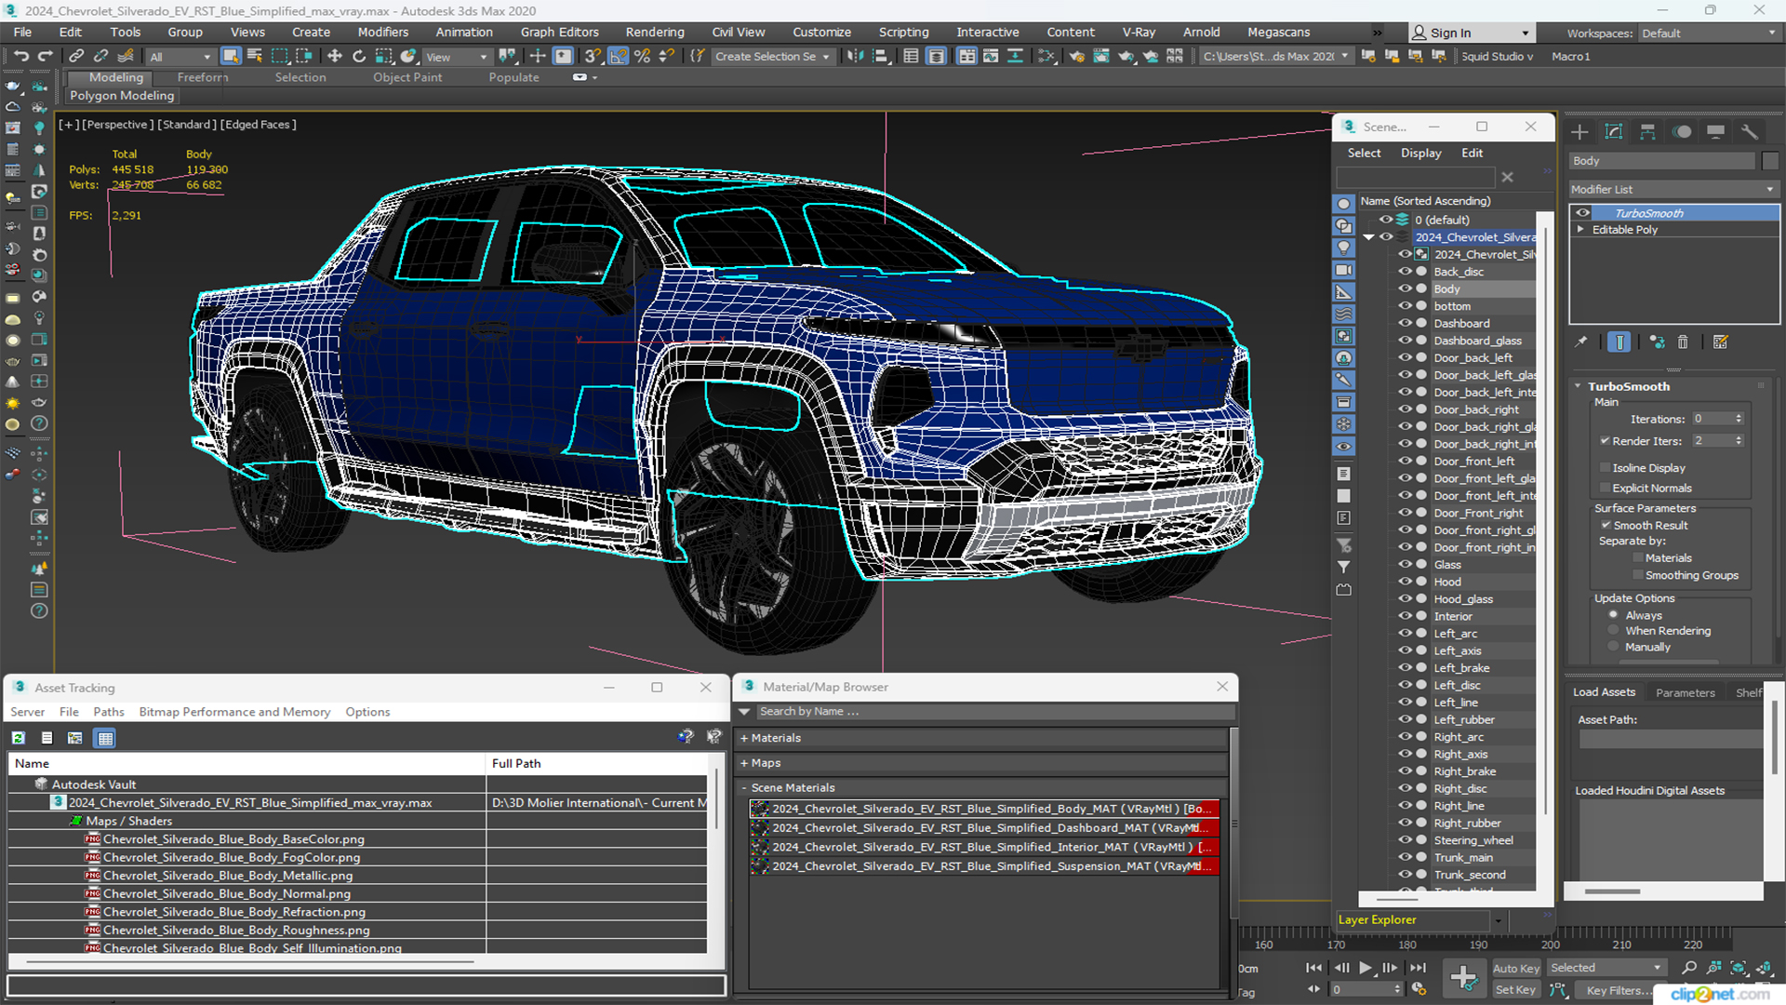1786x1005 pixels.
Task: Check Explicit Normals option
Action: (x=1605, y=489)
